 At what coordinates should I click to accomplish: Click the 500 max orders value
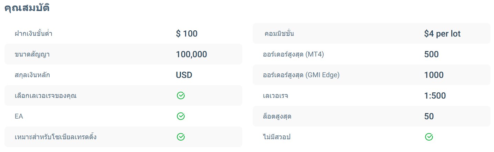431,54
